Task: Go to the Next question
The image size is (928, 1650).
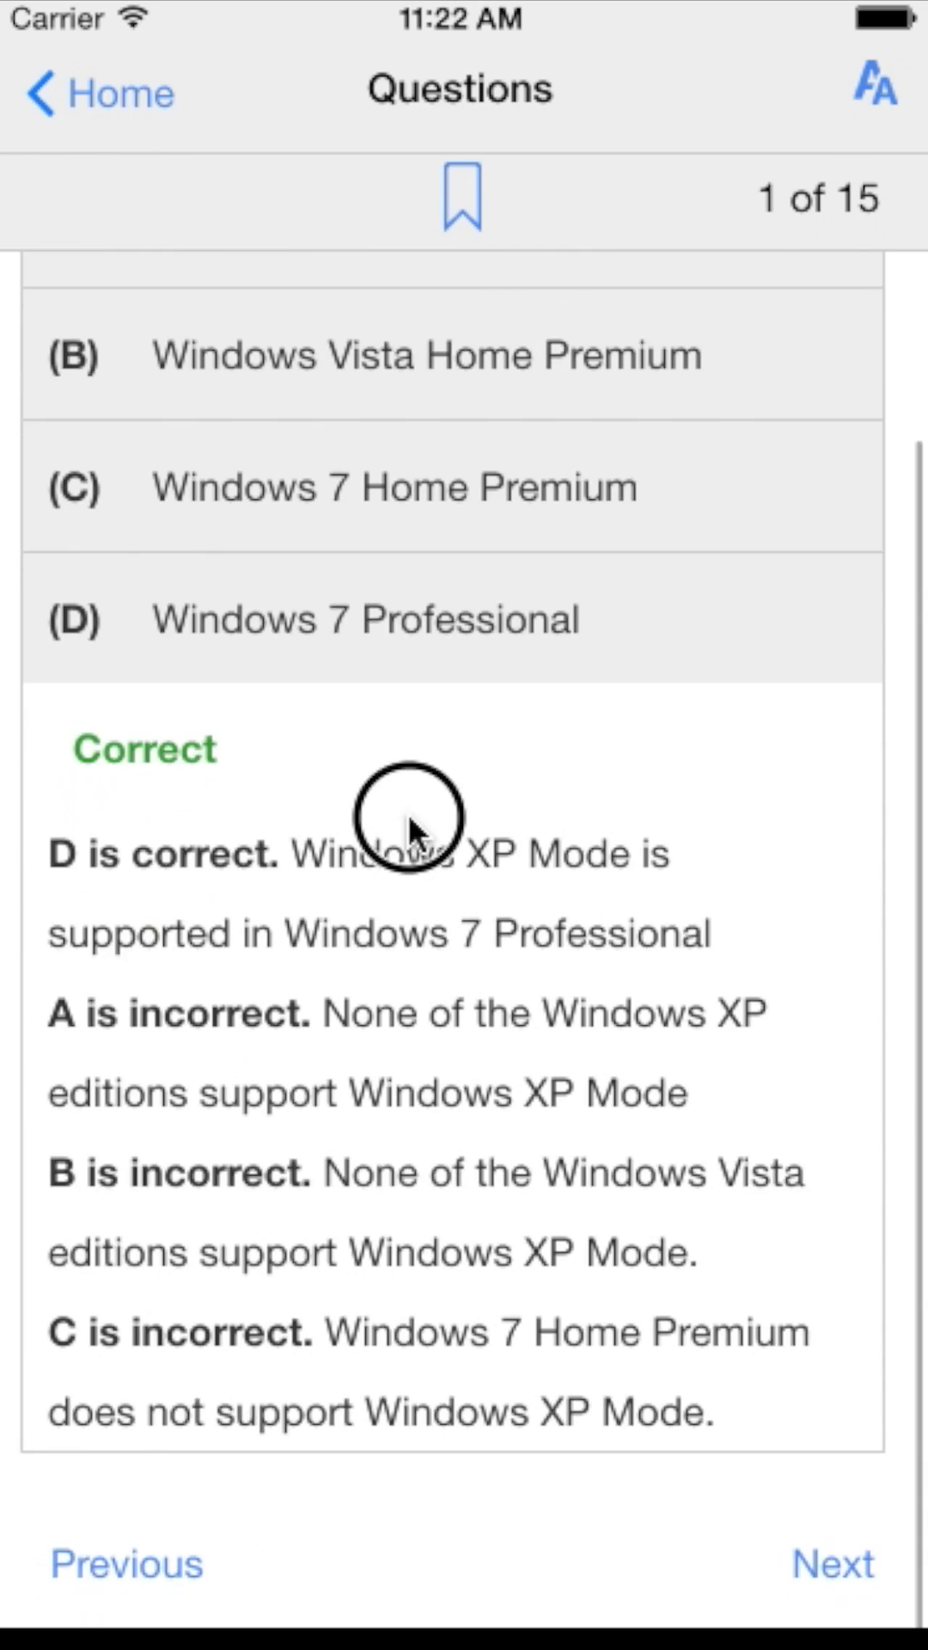Action: pos(833,1564)
